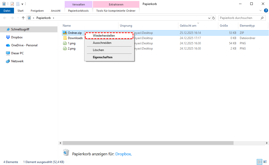This screenshot has width=269, height=165.
Task: Click the Papierkorb durchsuchen search field
Action: click(x=239, y=18)
